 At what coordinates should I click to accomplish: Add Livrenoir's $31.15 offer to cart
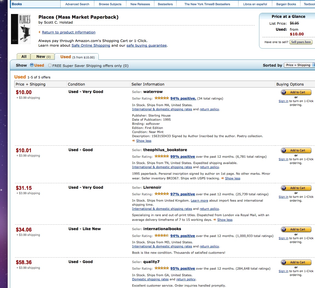pos(296,188)
